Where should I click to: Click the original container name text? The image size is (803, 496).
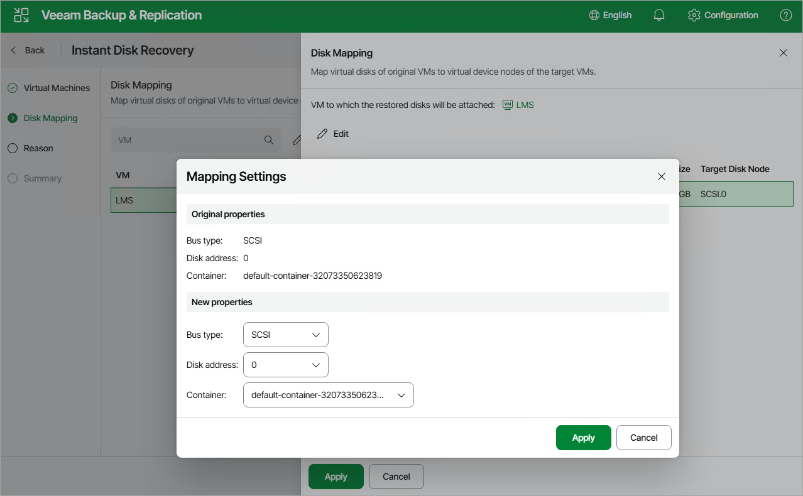click(313, 276)
